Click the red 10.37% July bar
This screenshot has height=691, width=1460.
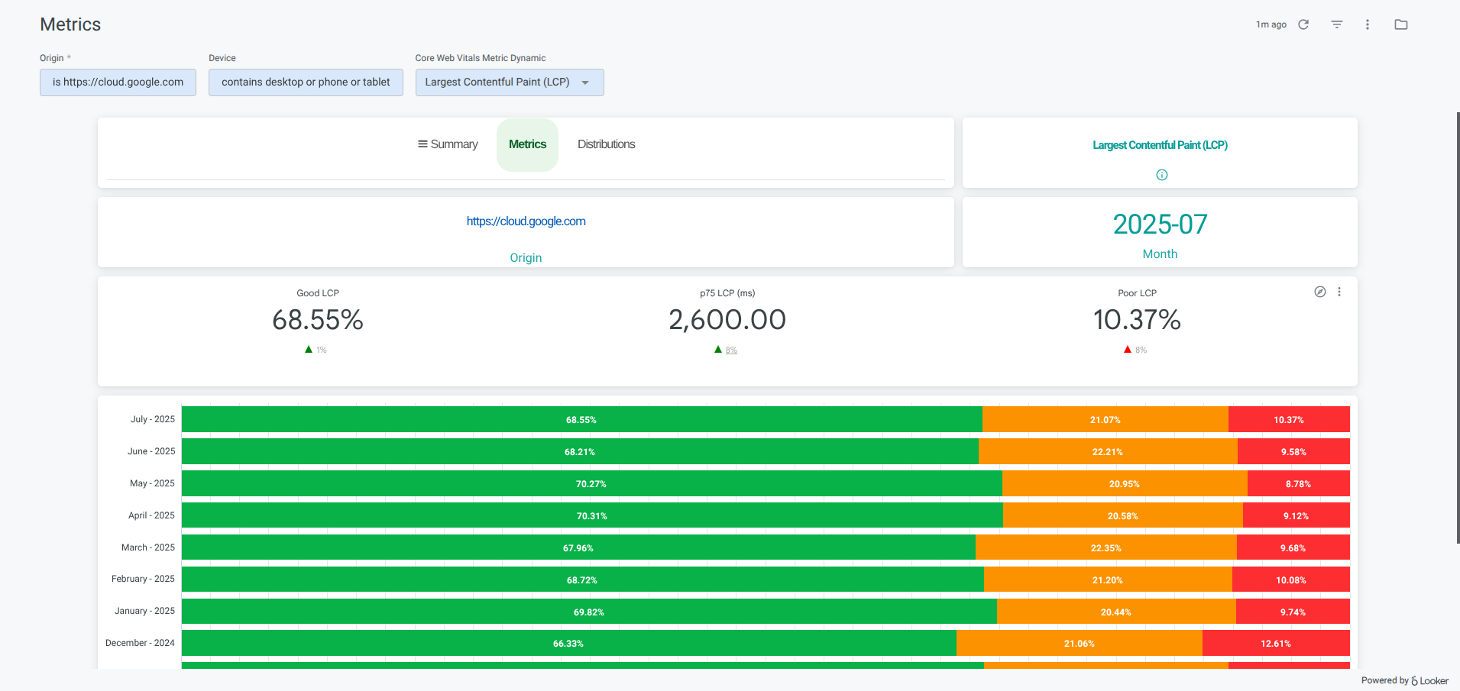point(1289,419)
